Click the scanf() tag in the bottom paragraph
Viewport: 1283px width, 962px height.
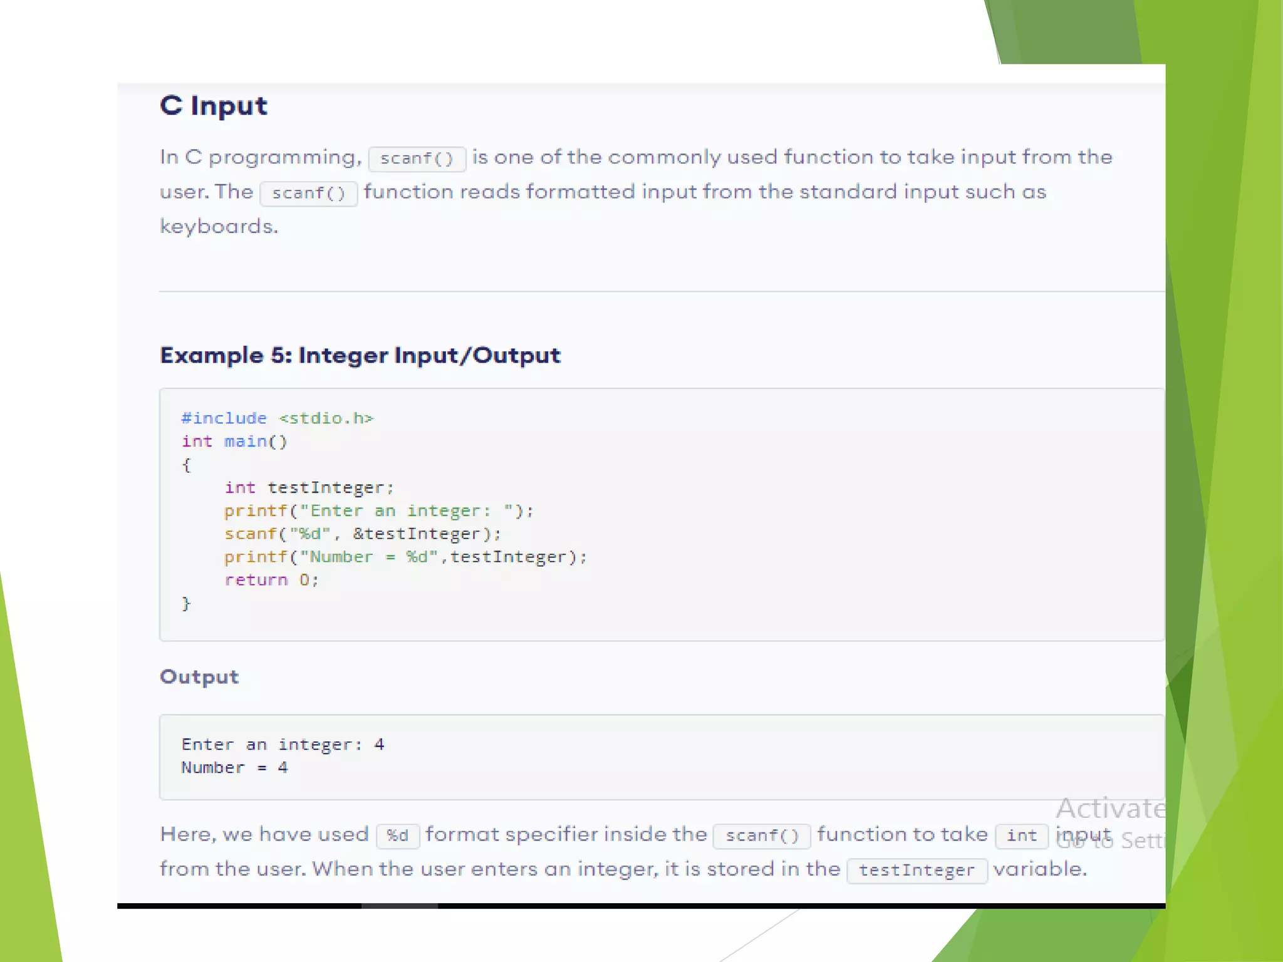click(x=762, y=836)
